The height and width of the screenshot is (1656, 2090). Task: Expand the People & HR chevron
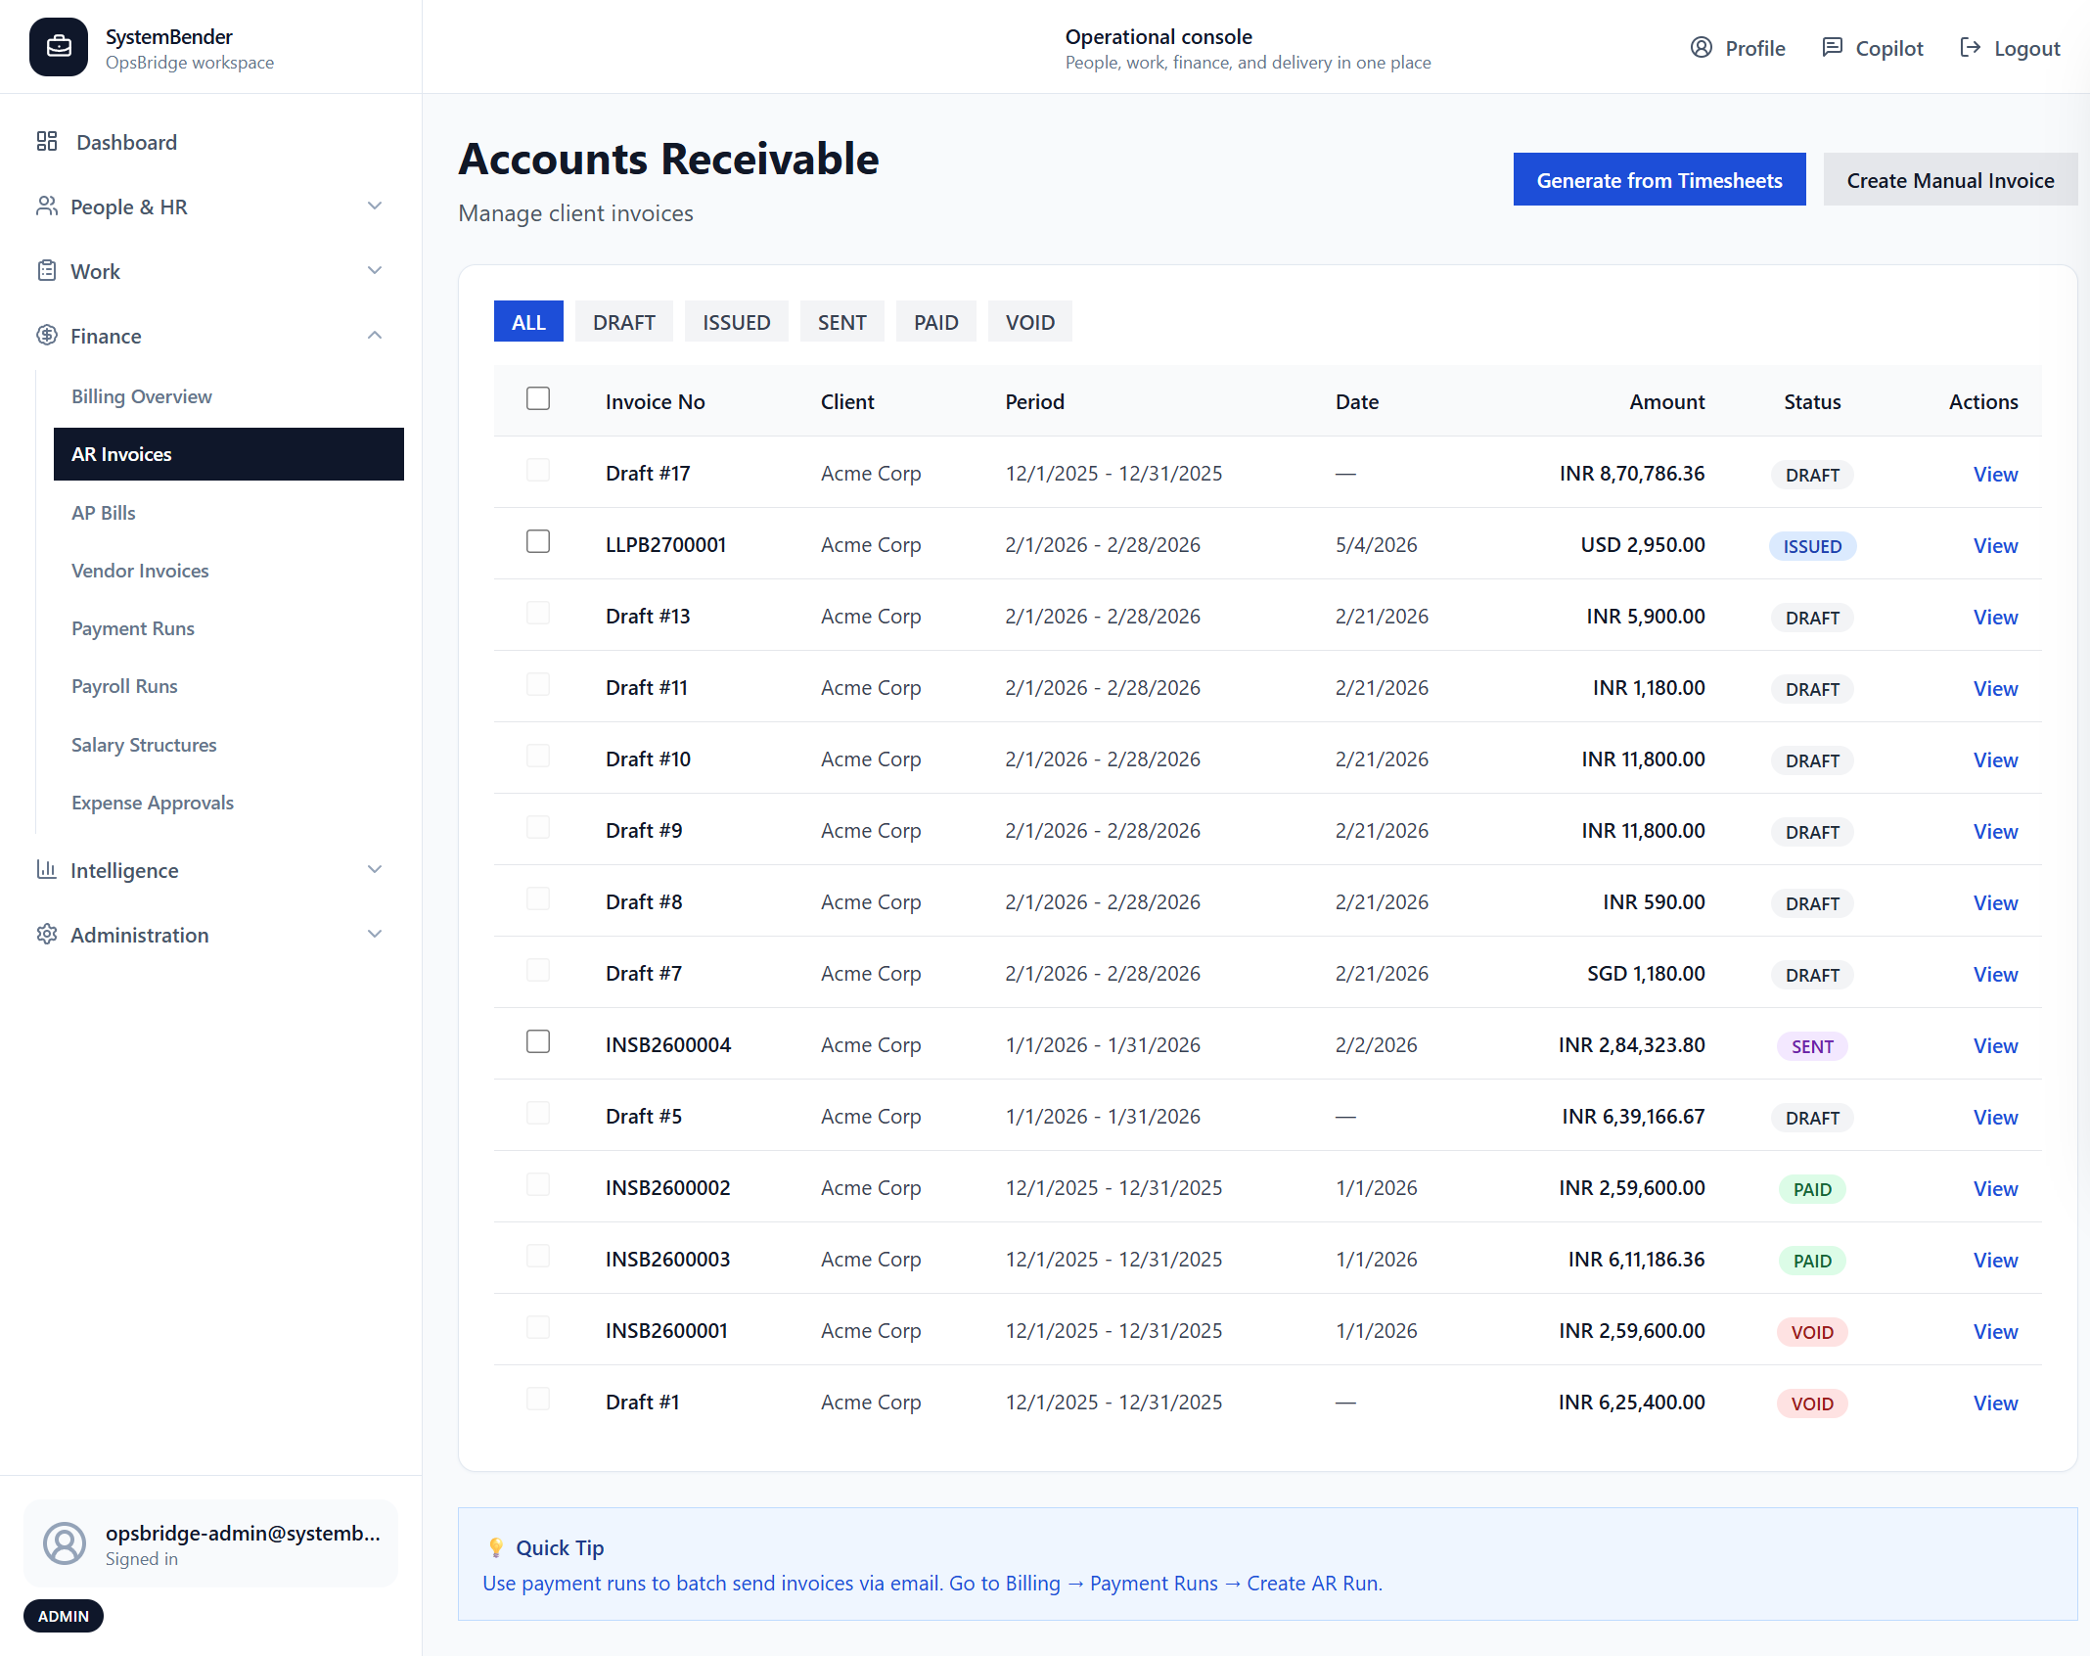[375, 206]
